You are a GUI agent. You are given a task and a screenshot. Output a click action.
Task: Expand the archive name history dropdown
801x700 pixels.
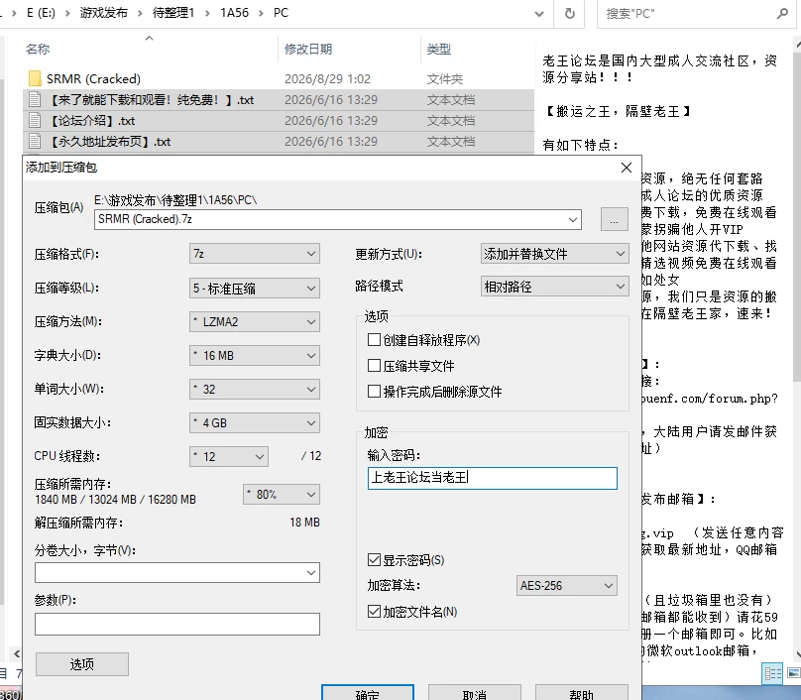pyautogui.click(x=573, y=220)
